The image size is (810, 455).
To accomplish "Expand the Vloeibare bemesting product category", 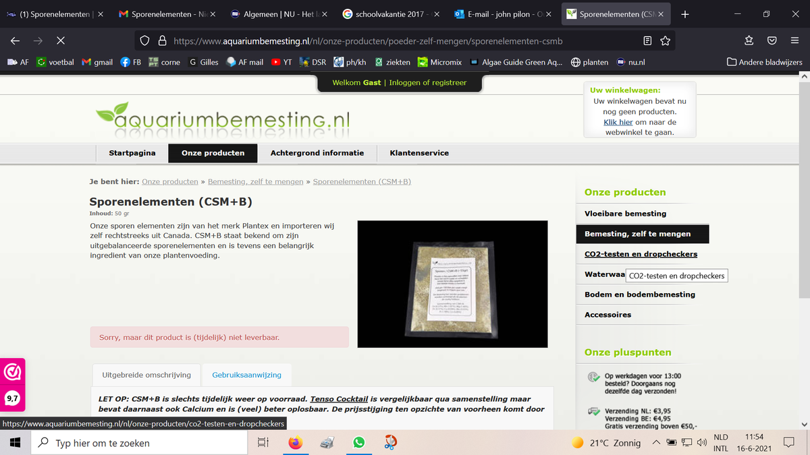I will [625, 214].
